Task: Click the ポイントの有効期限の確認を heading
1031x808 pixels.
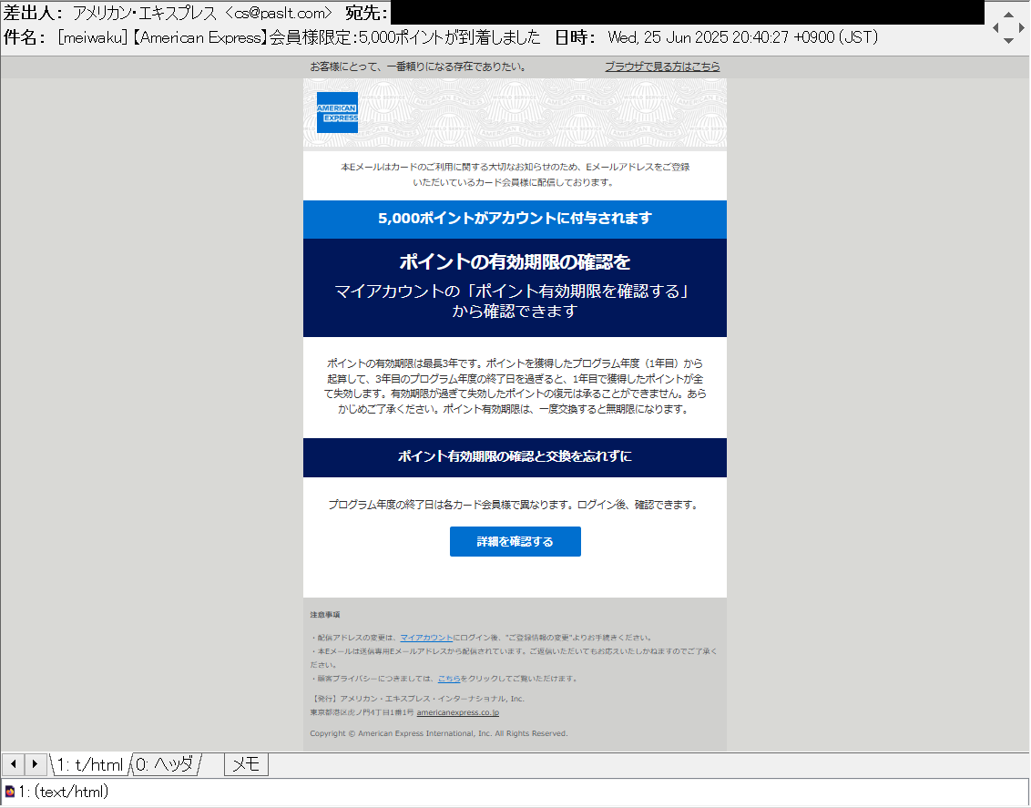Action: pos(515,261)
